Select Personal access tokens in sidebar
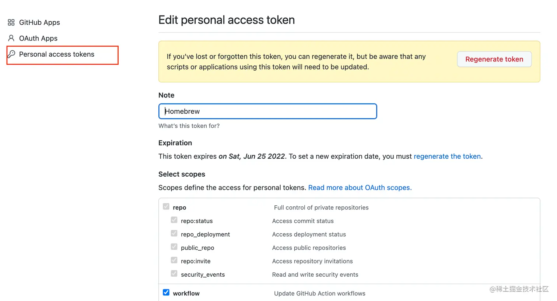 point(57,54)
